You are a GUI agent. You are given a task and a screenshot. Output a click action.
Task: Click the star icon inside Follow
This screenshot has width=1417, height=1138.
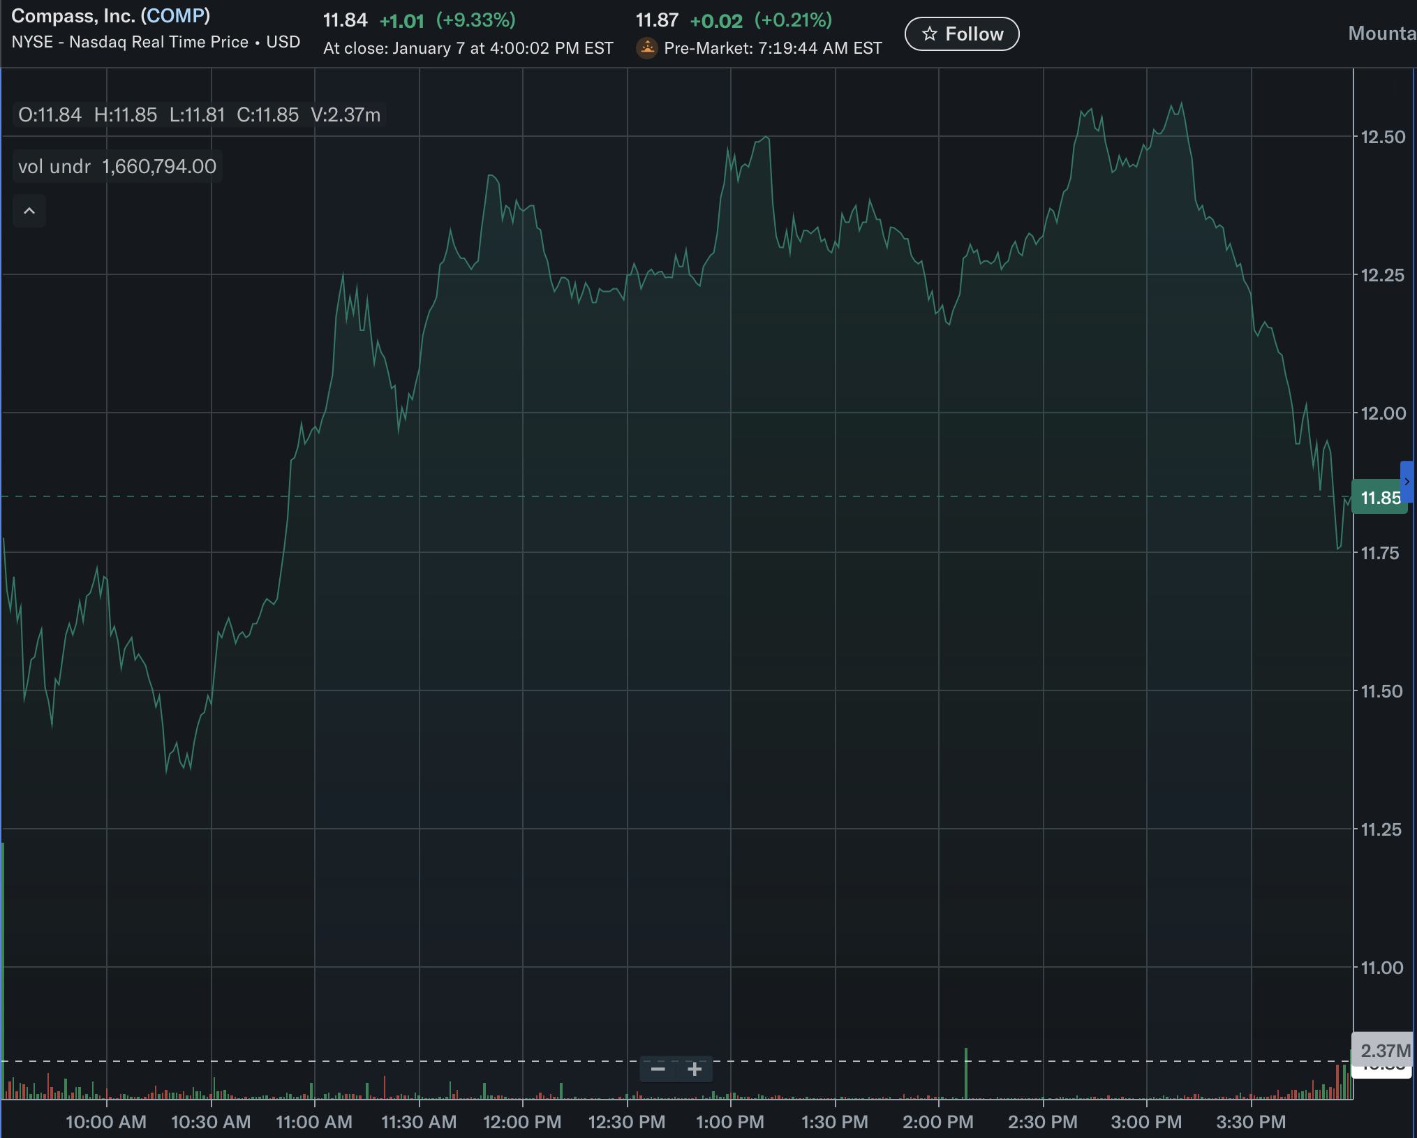pyautogui.click(x=929, y=34)
